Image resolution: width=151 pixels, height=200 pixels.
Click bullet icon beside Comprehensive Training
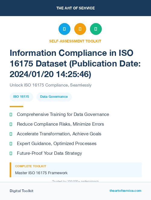11,114
